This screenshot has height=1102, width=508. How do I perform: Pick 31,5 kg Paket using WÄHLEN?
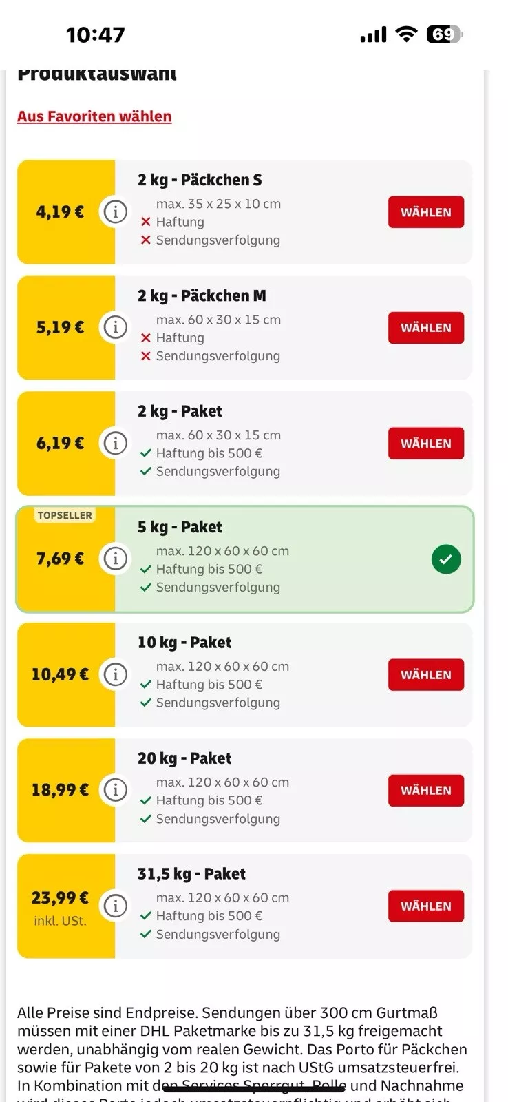click(426, 906)
